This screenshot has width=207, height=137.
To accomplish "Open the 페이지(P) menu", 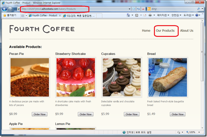I will point(163,15).
